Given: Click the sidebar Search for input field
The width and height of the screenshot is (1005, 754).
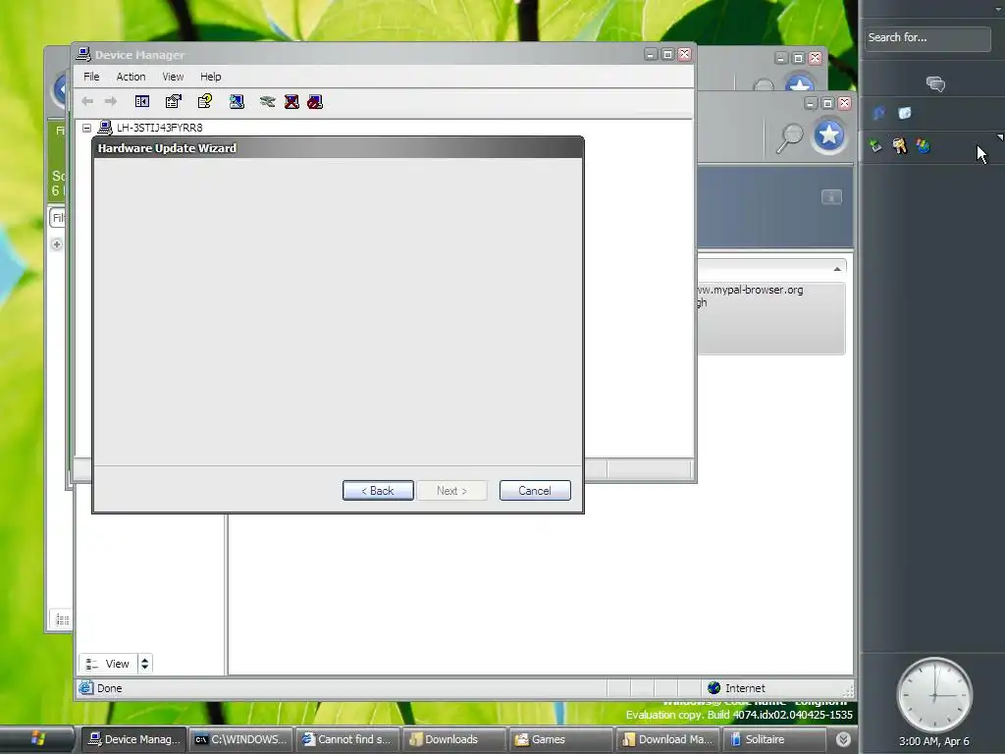Looking at the screenshot, I should (x=926, y=38).
